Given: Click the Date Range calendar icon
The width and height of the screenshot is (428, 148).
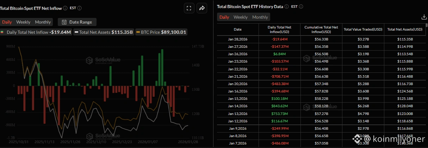Looking at the screenshot, I should (64, 22).
